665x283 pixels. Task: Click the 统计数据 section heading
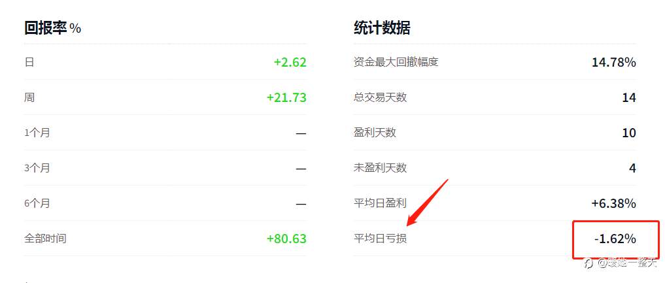tap(382, 28)
